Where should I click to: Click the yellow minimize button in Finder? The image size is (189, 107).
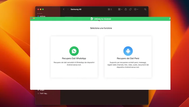tap(40, 9)
